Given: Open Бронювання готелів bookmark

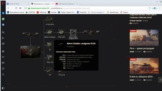Looking at the screenshot, I should [15, 12].
